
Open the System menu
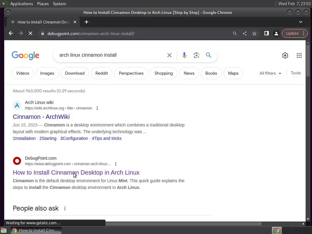[x=59, y=4]
